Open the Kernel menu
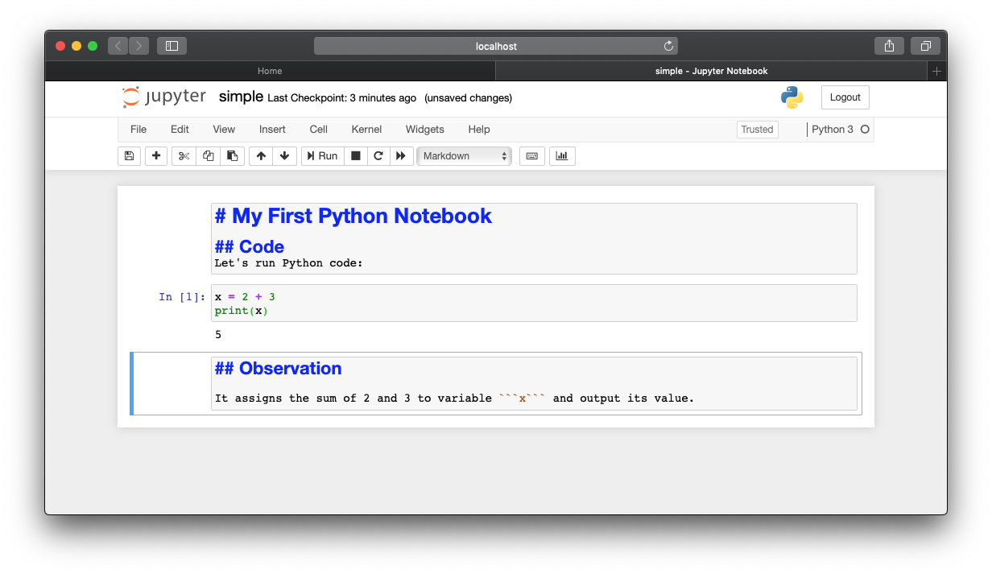 click(x=366, y=130)
